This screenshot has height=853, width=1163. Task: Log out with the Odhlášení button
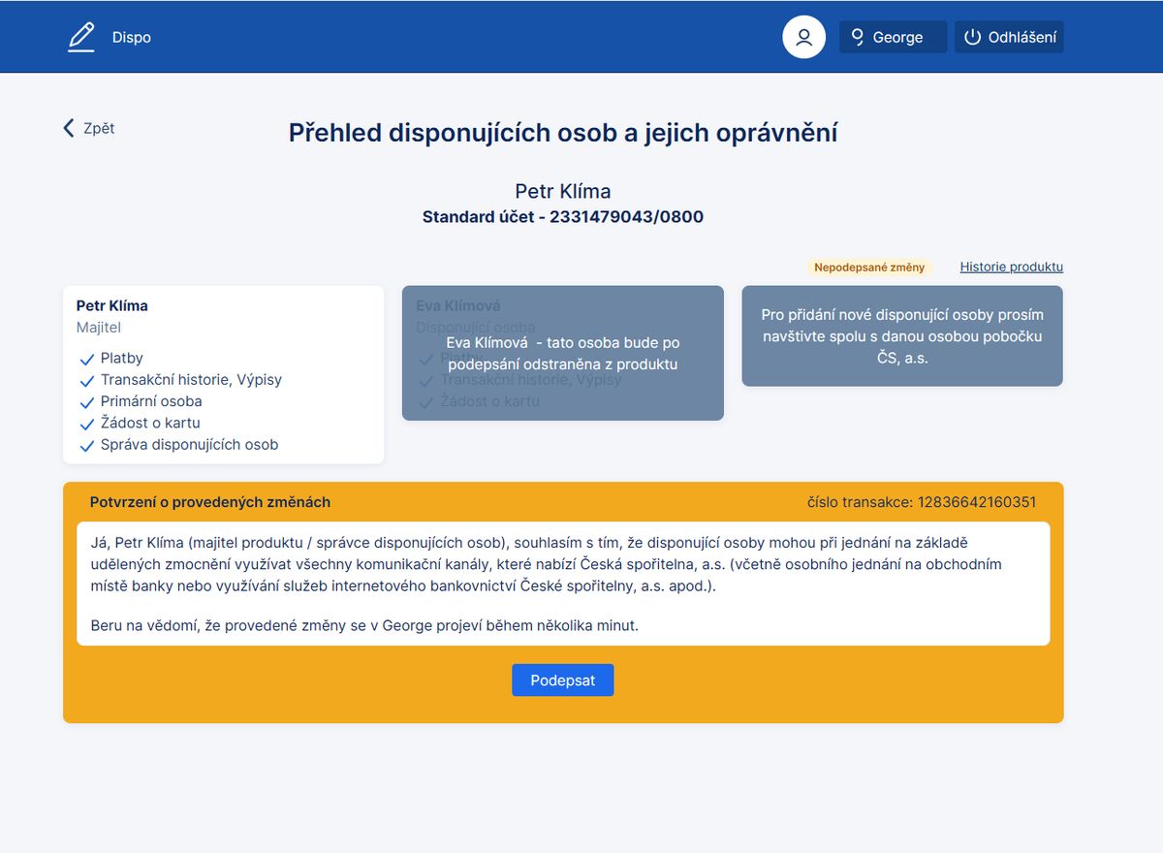click(x=1009, y=37)
